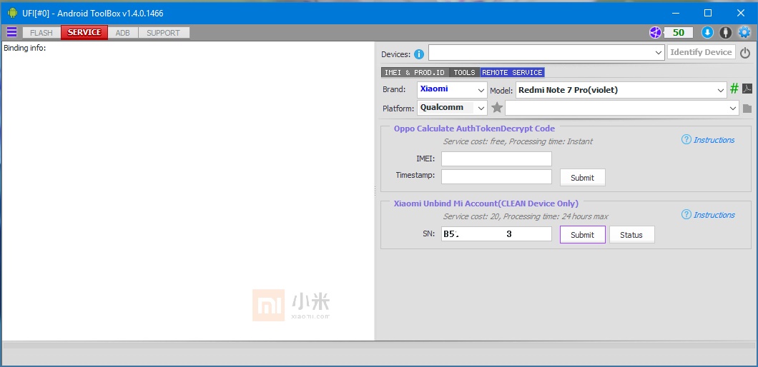Open Instructions link for Xiaomi Unbind
The image size is (758, 367).
[x=714, y=215]
